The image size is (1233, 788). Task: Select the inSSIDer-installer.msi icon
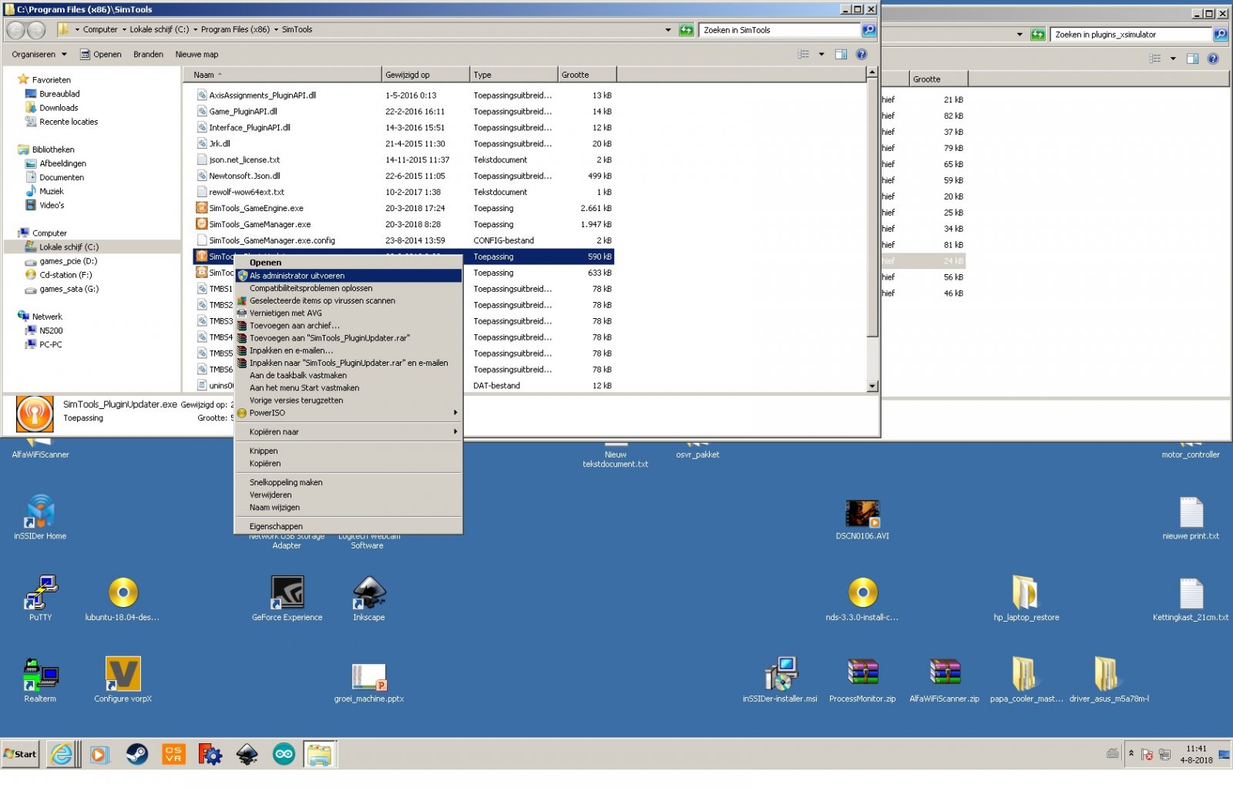780,679
